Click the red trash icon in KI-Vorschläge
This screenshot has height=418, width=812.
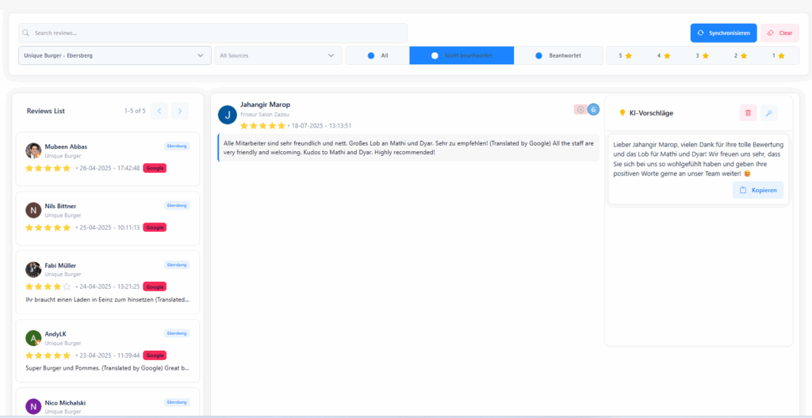coord(748,113)
